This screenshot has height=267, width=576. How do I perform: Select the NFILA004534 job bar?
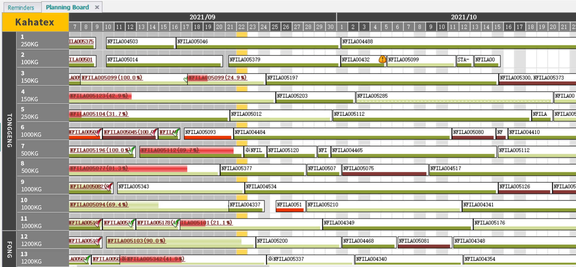[371, 187]
